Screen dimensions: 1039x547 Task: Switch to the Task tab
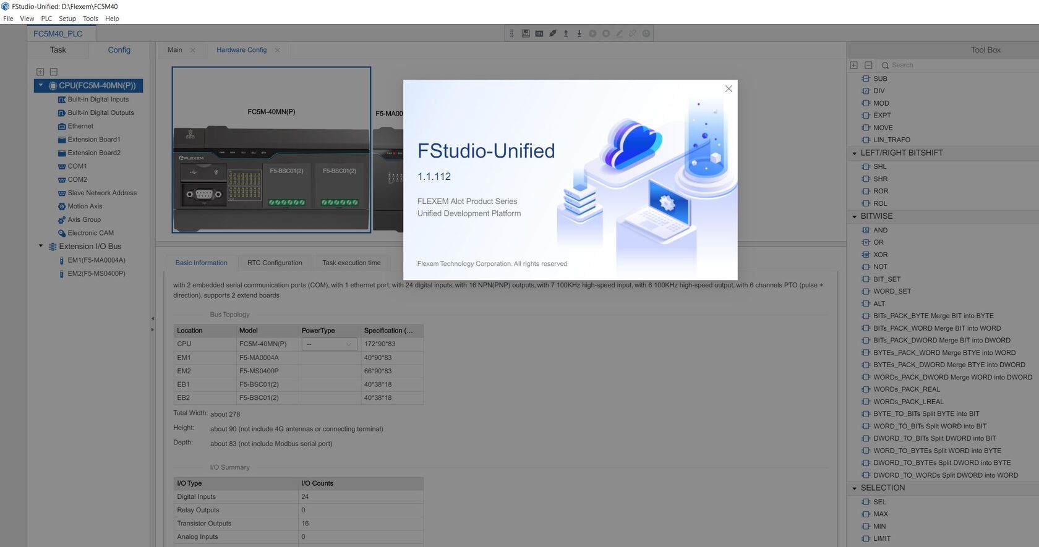tap(58, 50)
